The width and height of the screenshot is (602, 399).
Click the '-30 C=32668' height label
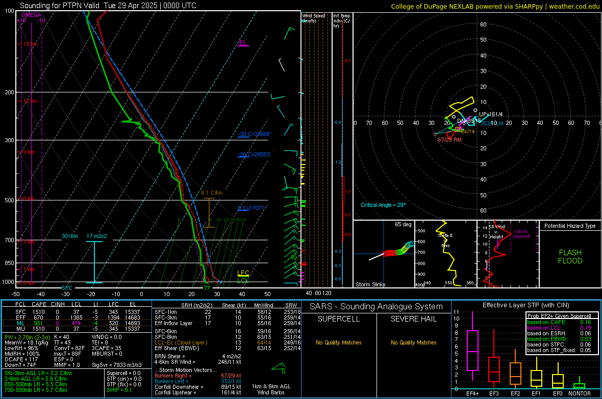(x=254, y=135)
